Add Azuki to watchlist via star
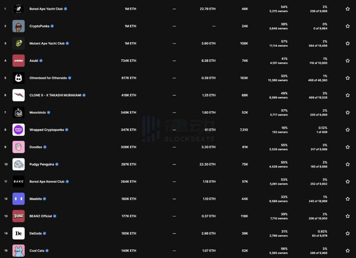Viewport: 356px width, 258px height. coord(348,60)
